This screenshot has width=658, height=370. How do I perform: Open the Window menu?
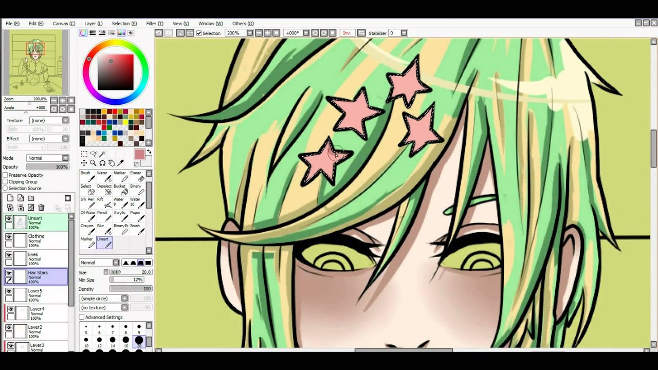[210, 24]
